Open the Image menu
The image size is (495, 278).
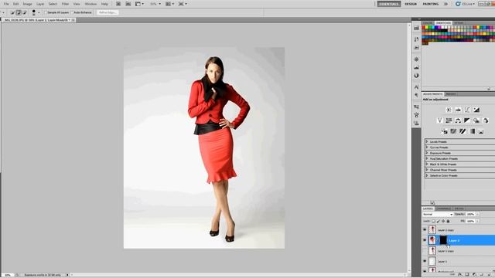coord(28,4)
